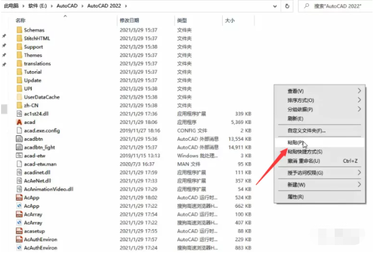Select the Tutorial folder icon
Viewport: 378px width, 256px height.
pos(19,72)
